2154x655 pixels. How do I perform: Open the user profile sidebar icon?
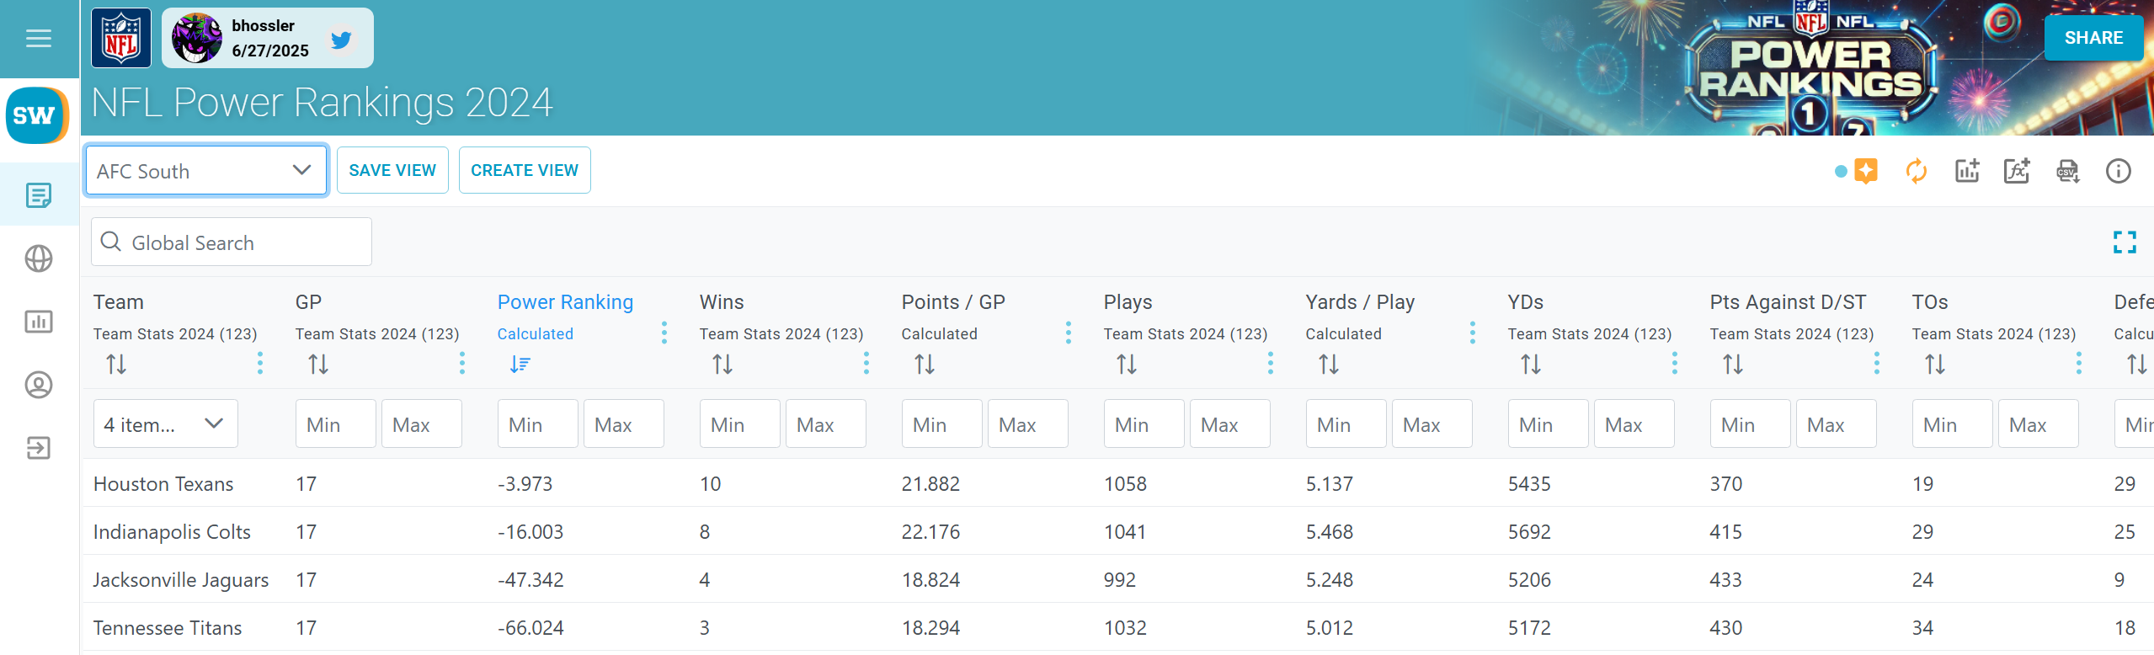coord(39,385)
